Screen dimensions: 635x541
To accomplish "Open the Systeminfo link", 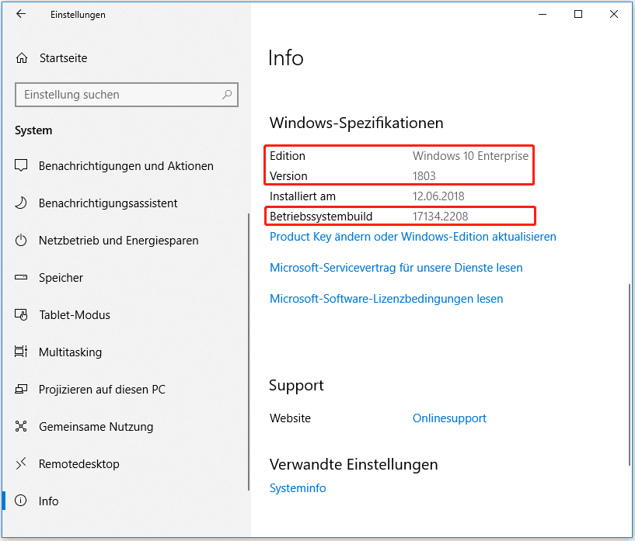I will click(x=298, y=488).
